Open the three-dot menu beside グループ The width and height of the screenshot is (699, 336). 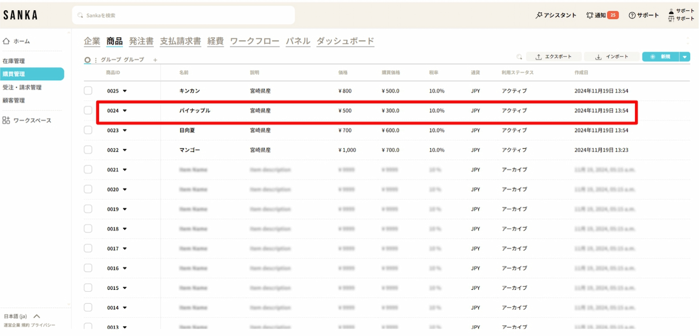pyautogui.click(x=96, y=60)
